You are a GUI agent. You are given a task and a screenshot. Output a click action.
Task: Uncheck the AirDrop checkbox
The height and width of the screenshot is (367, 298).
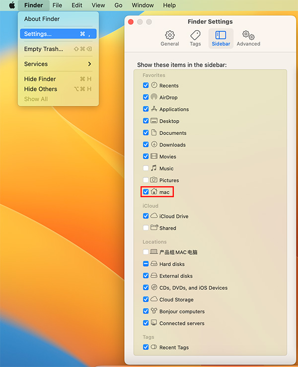pyautogui.click(x=146, y=97)
